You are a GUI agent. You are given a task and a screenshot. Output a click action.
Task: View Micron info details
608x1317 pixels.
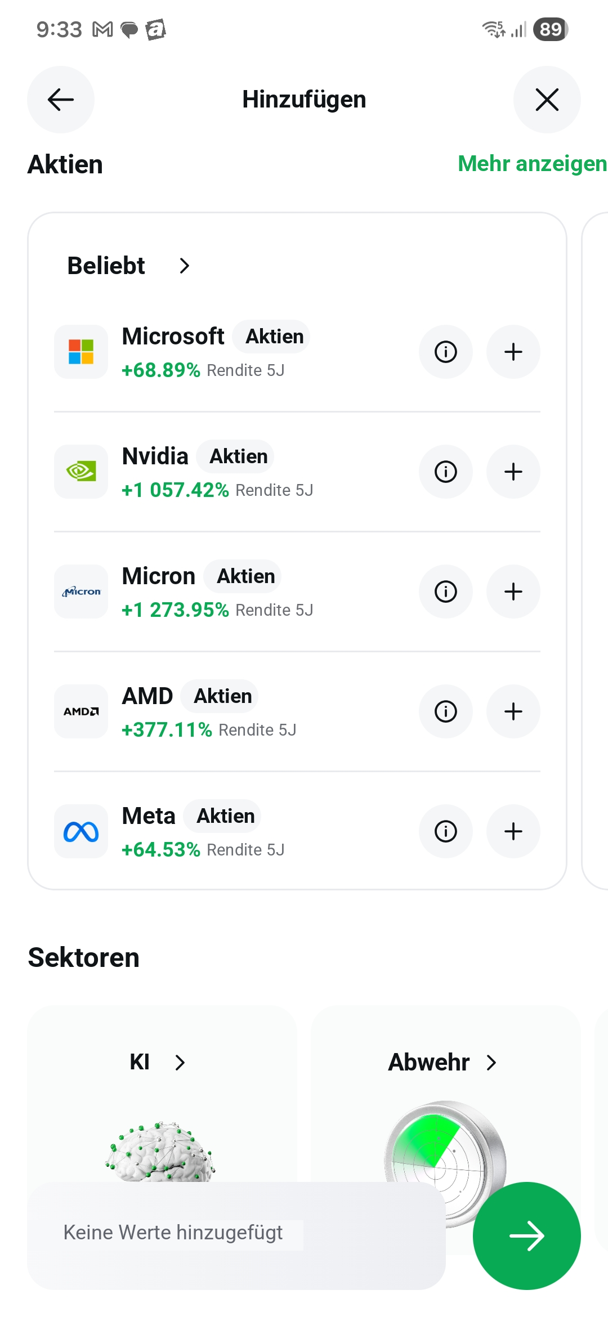tap(446, 592)
